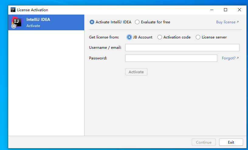Screen dimensions: 248x150
Task: Click the Activate button
Action: (136, 72)
